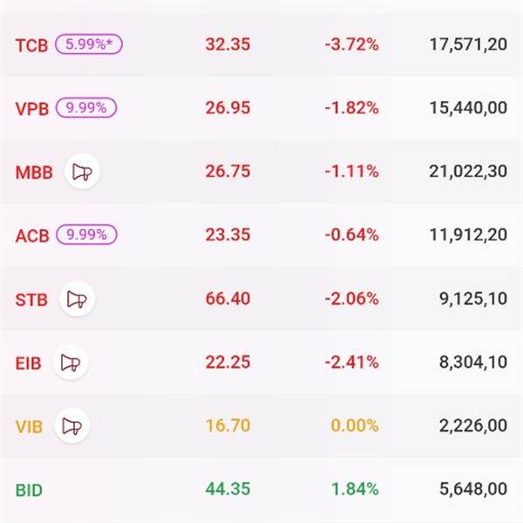Tap the megaphone icon for EIB
This screenshot has width=523, height=523.
(x=71, y=363)
